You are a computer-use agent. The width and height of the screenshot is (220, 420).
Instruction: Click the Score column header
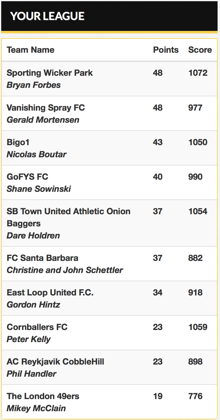[200, 50]
